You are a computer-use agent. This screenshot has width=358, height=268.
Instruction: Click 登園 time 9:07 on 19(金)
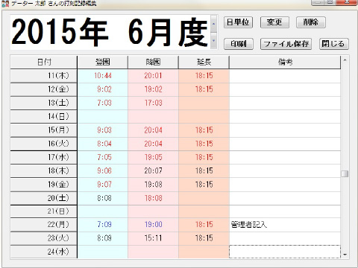(x=103, y=185)
